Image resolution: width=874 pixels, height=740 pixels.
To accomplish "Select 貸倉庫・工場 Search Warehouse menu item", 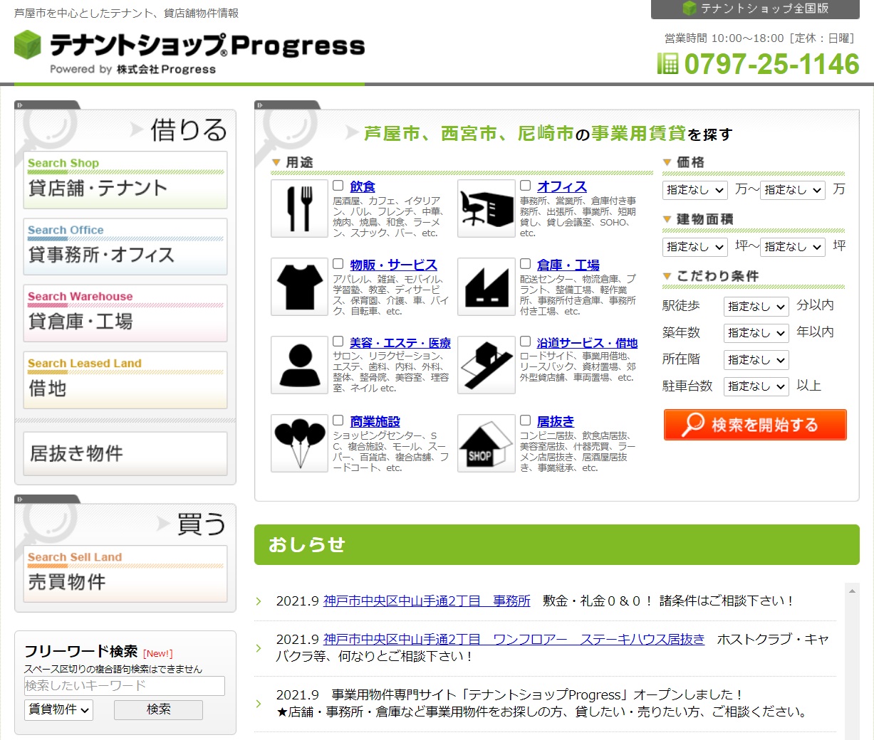I will tap(125, 314).
